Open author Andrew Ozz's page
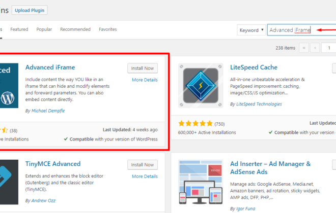 coord(43,201)
